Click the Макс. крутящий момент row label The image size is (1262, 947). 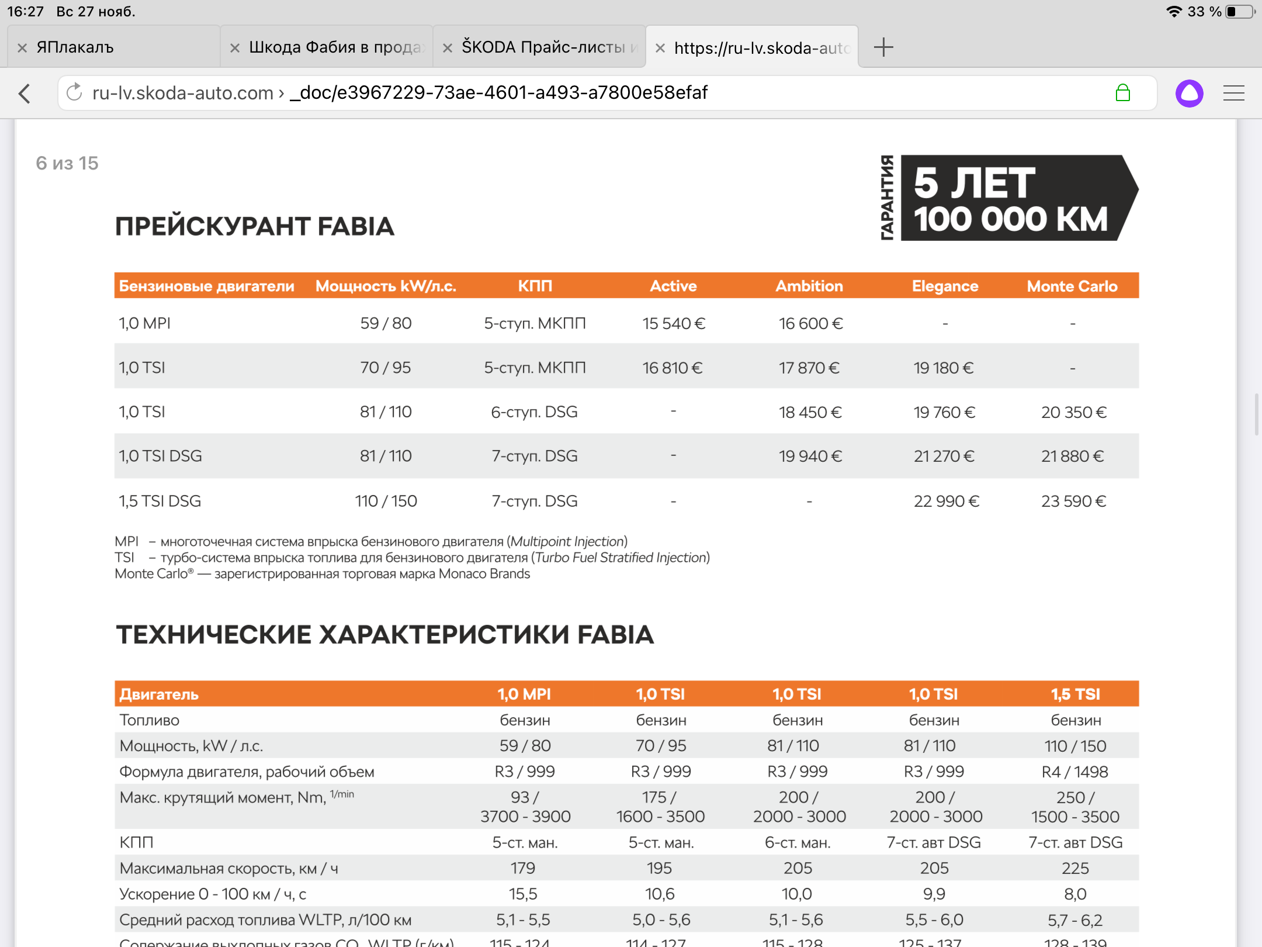point(237,797)
